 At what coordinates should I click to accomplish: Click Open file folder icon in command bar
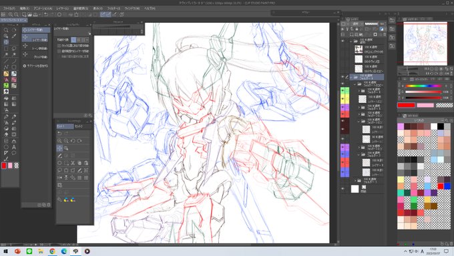(29, 14)
